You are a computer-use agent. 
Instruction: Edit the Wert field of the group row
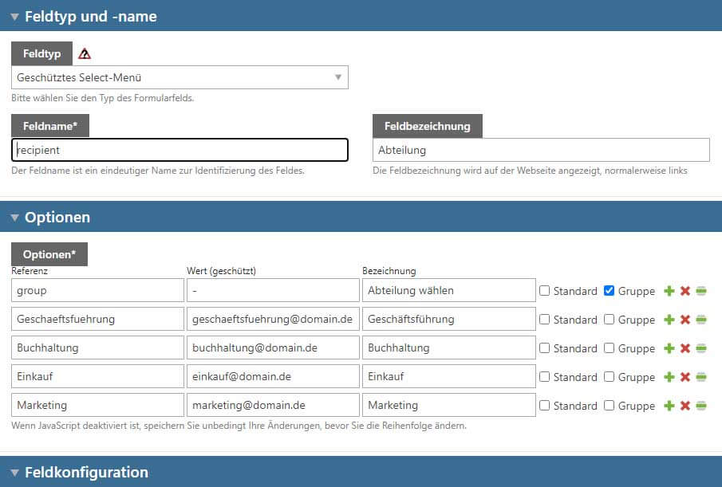(273, 291)
